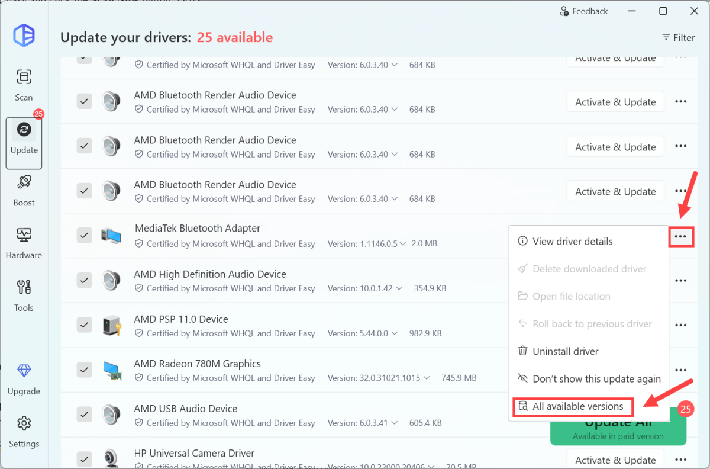This screenshot has height=469, width=710.
Task: Open Settings in sidebar
Action: (24, 431)
